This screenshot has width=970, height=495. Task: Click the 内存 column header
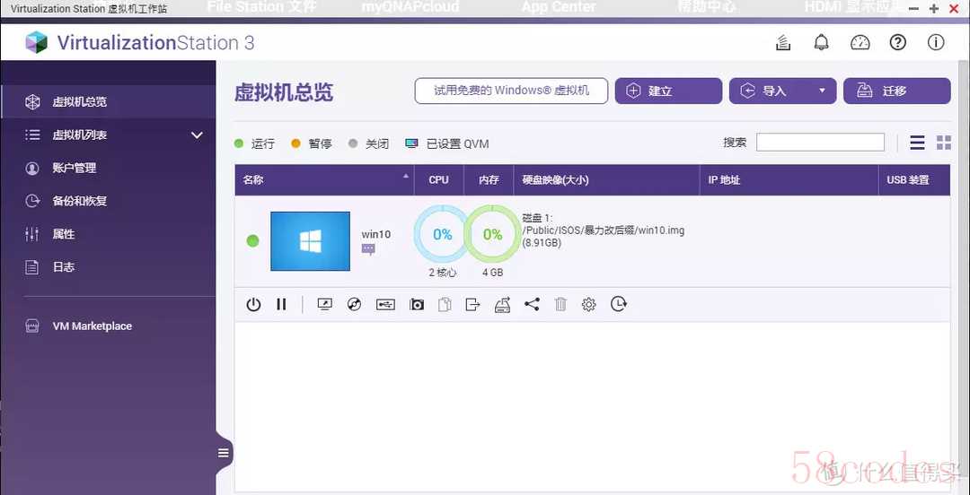coord(489,180)
